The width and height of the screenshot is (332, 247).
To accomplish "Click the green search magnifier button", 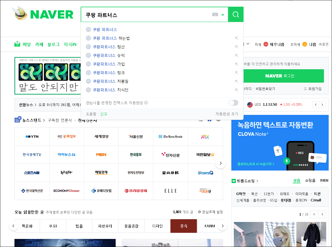I will click(x=236, y=14).
